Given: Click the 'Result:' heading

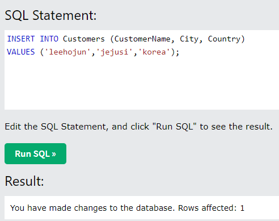Looking at the screenshot, I should (24, 181).
